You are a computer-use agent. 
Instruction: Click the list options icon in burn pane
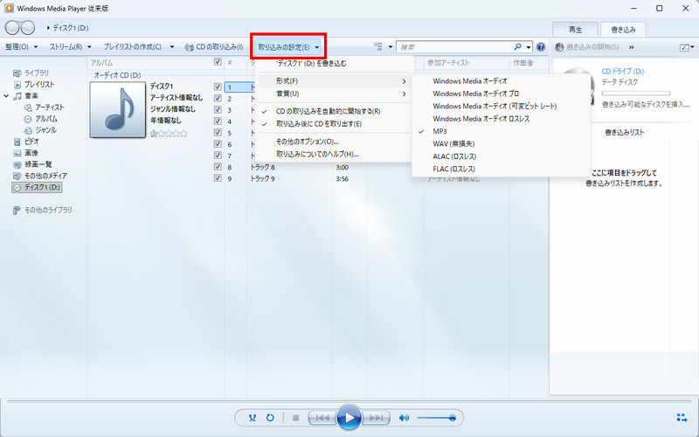pyautogui.click(x=687, y=47)
